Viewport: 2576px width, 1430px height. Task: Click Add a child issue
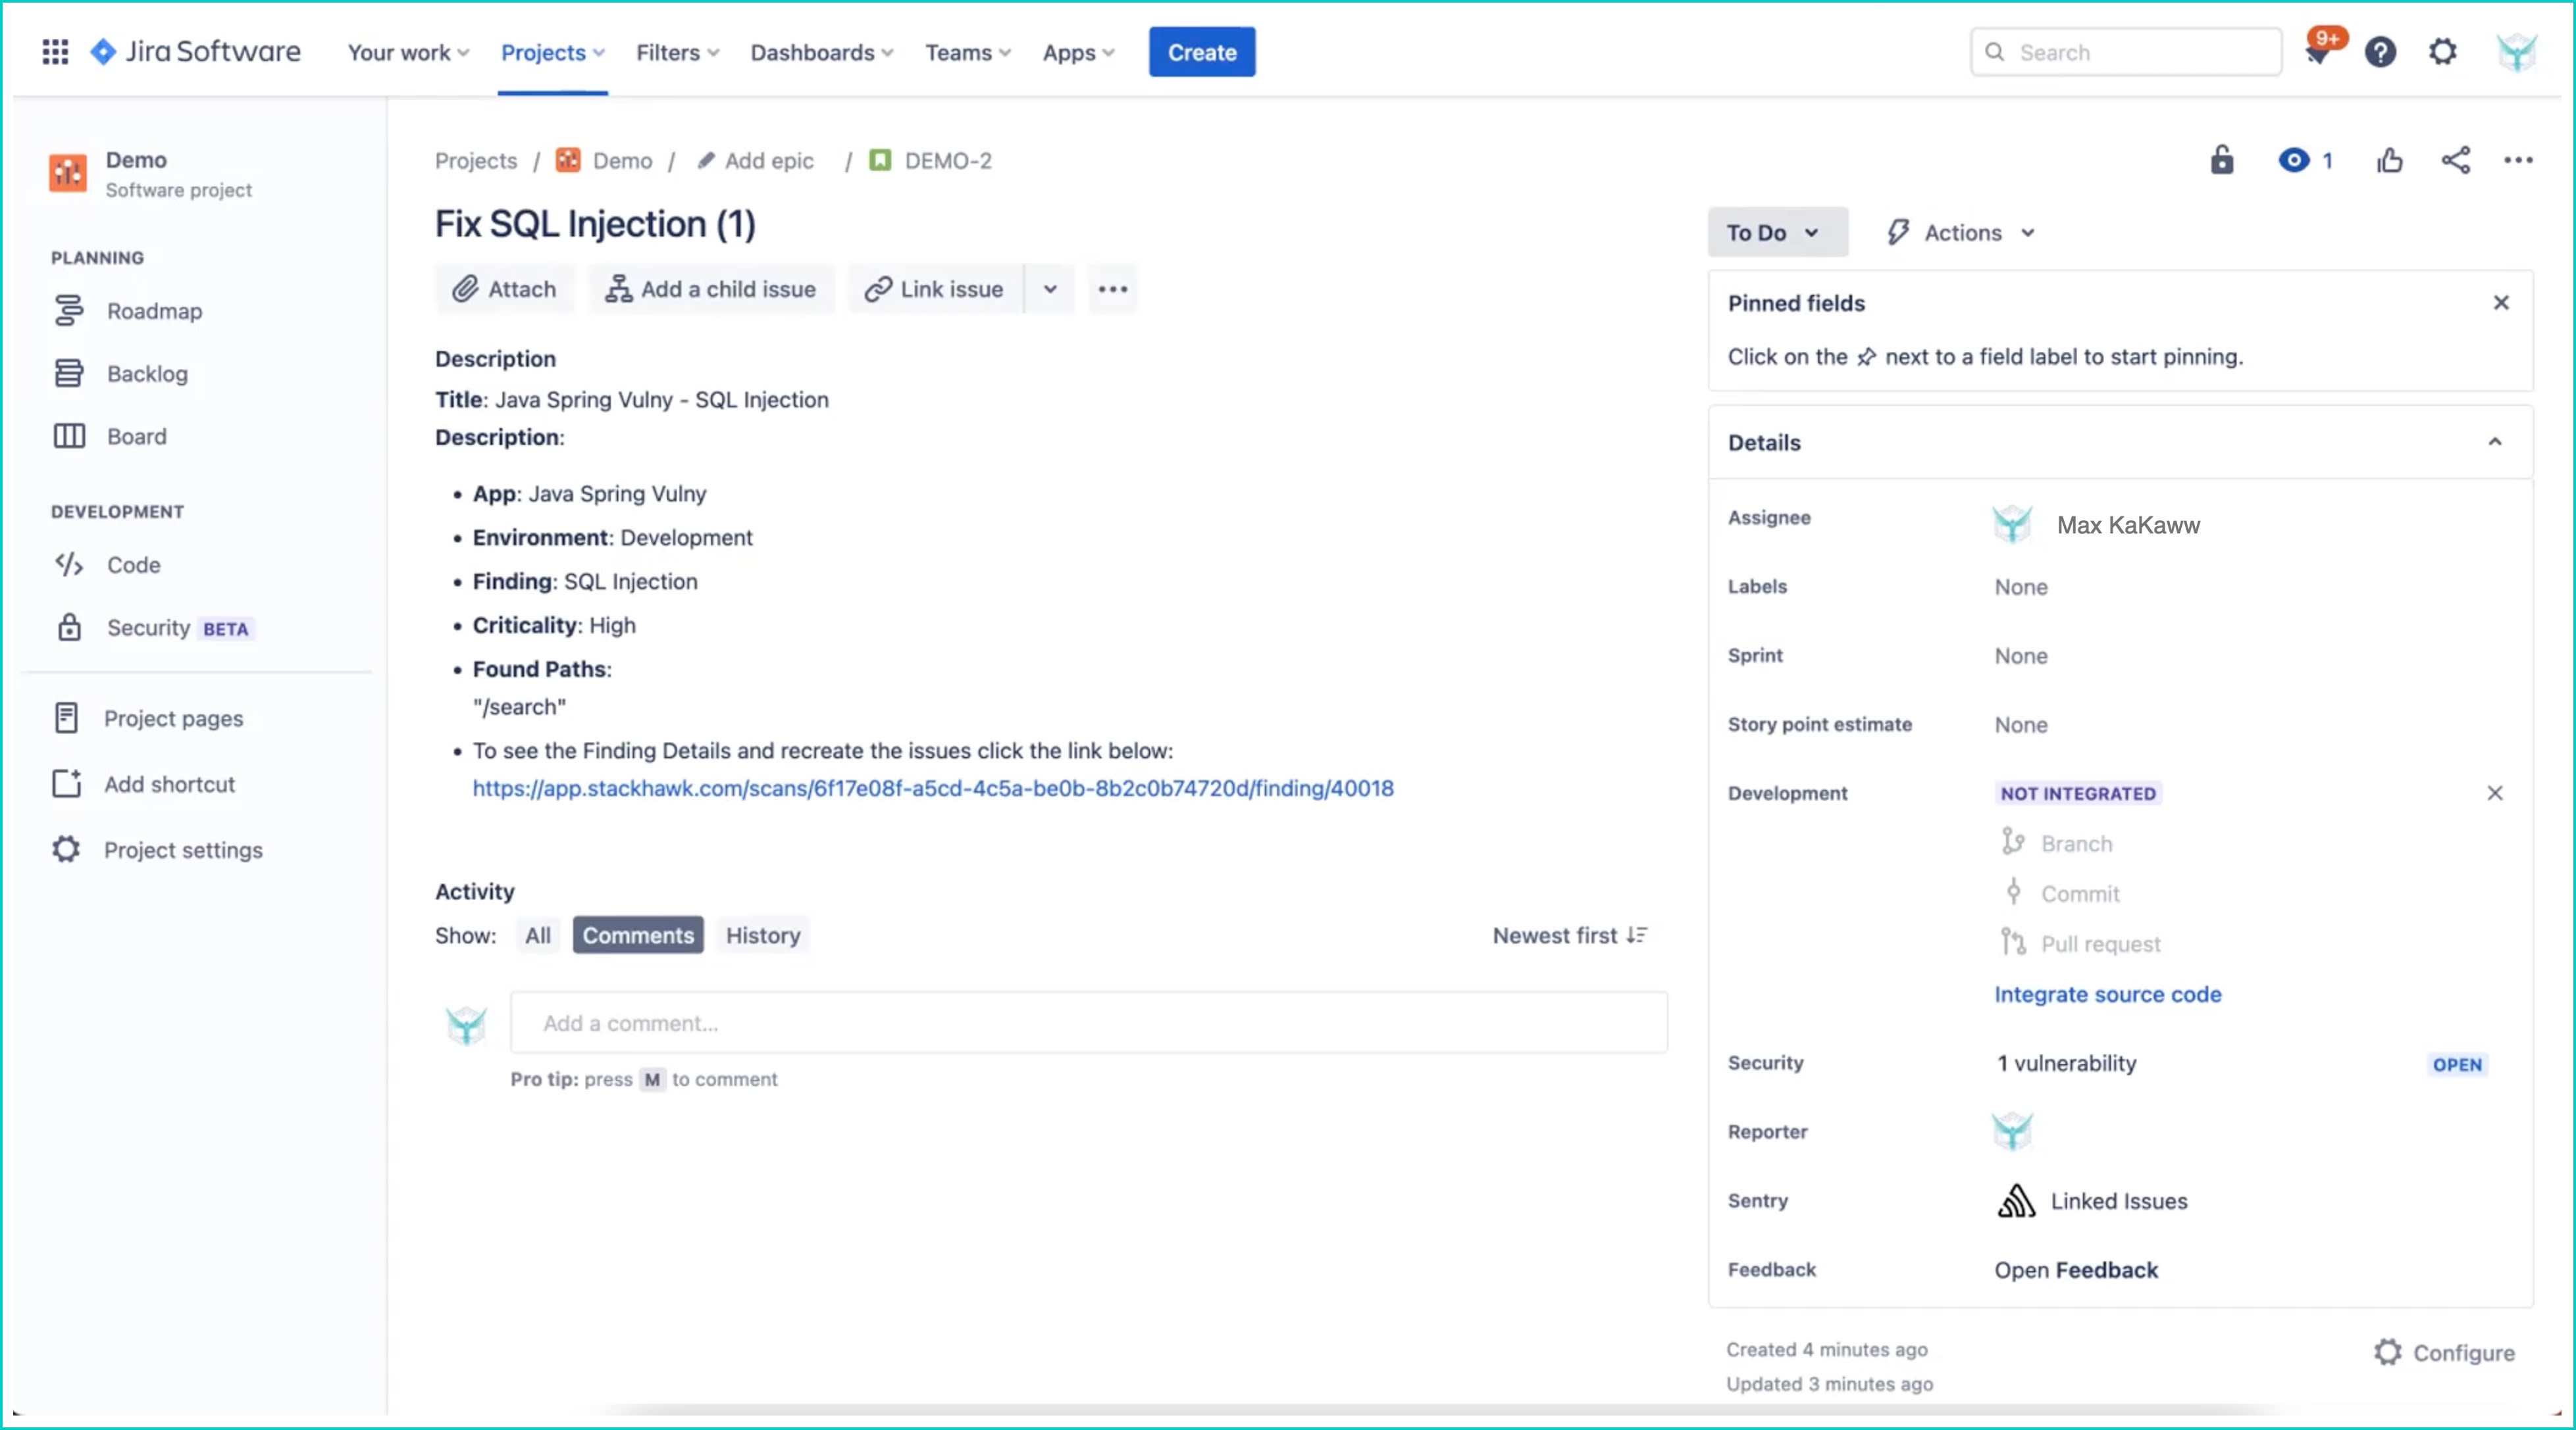point(711,289)
